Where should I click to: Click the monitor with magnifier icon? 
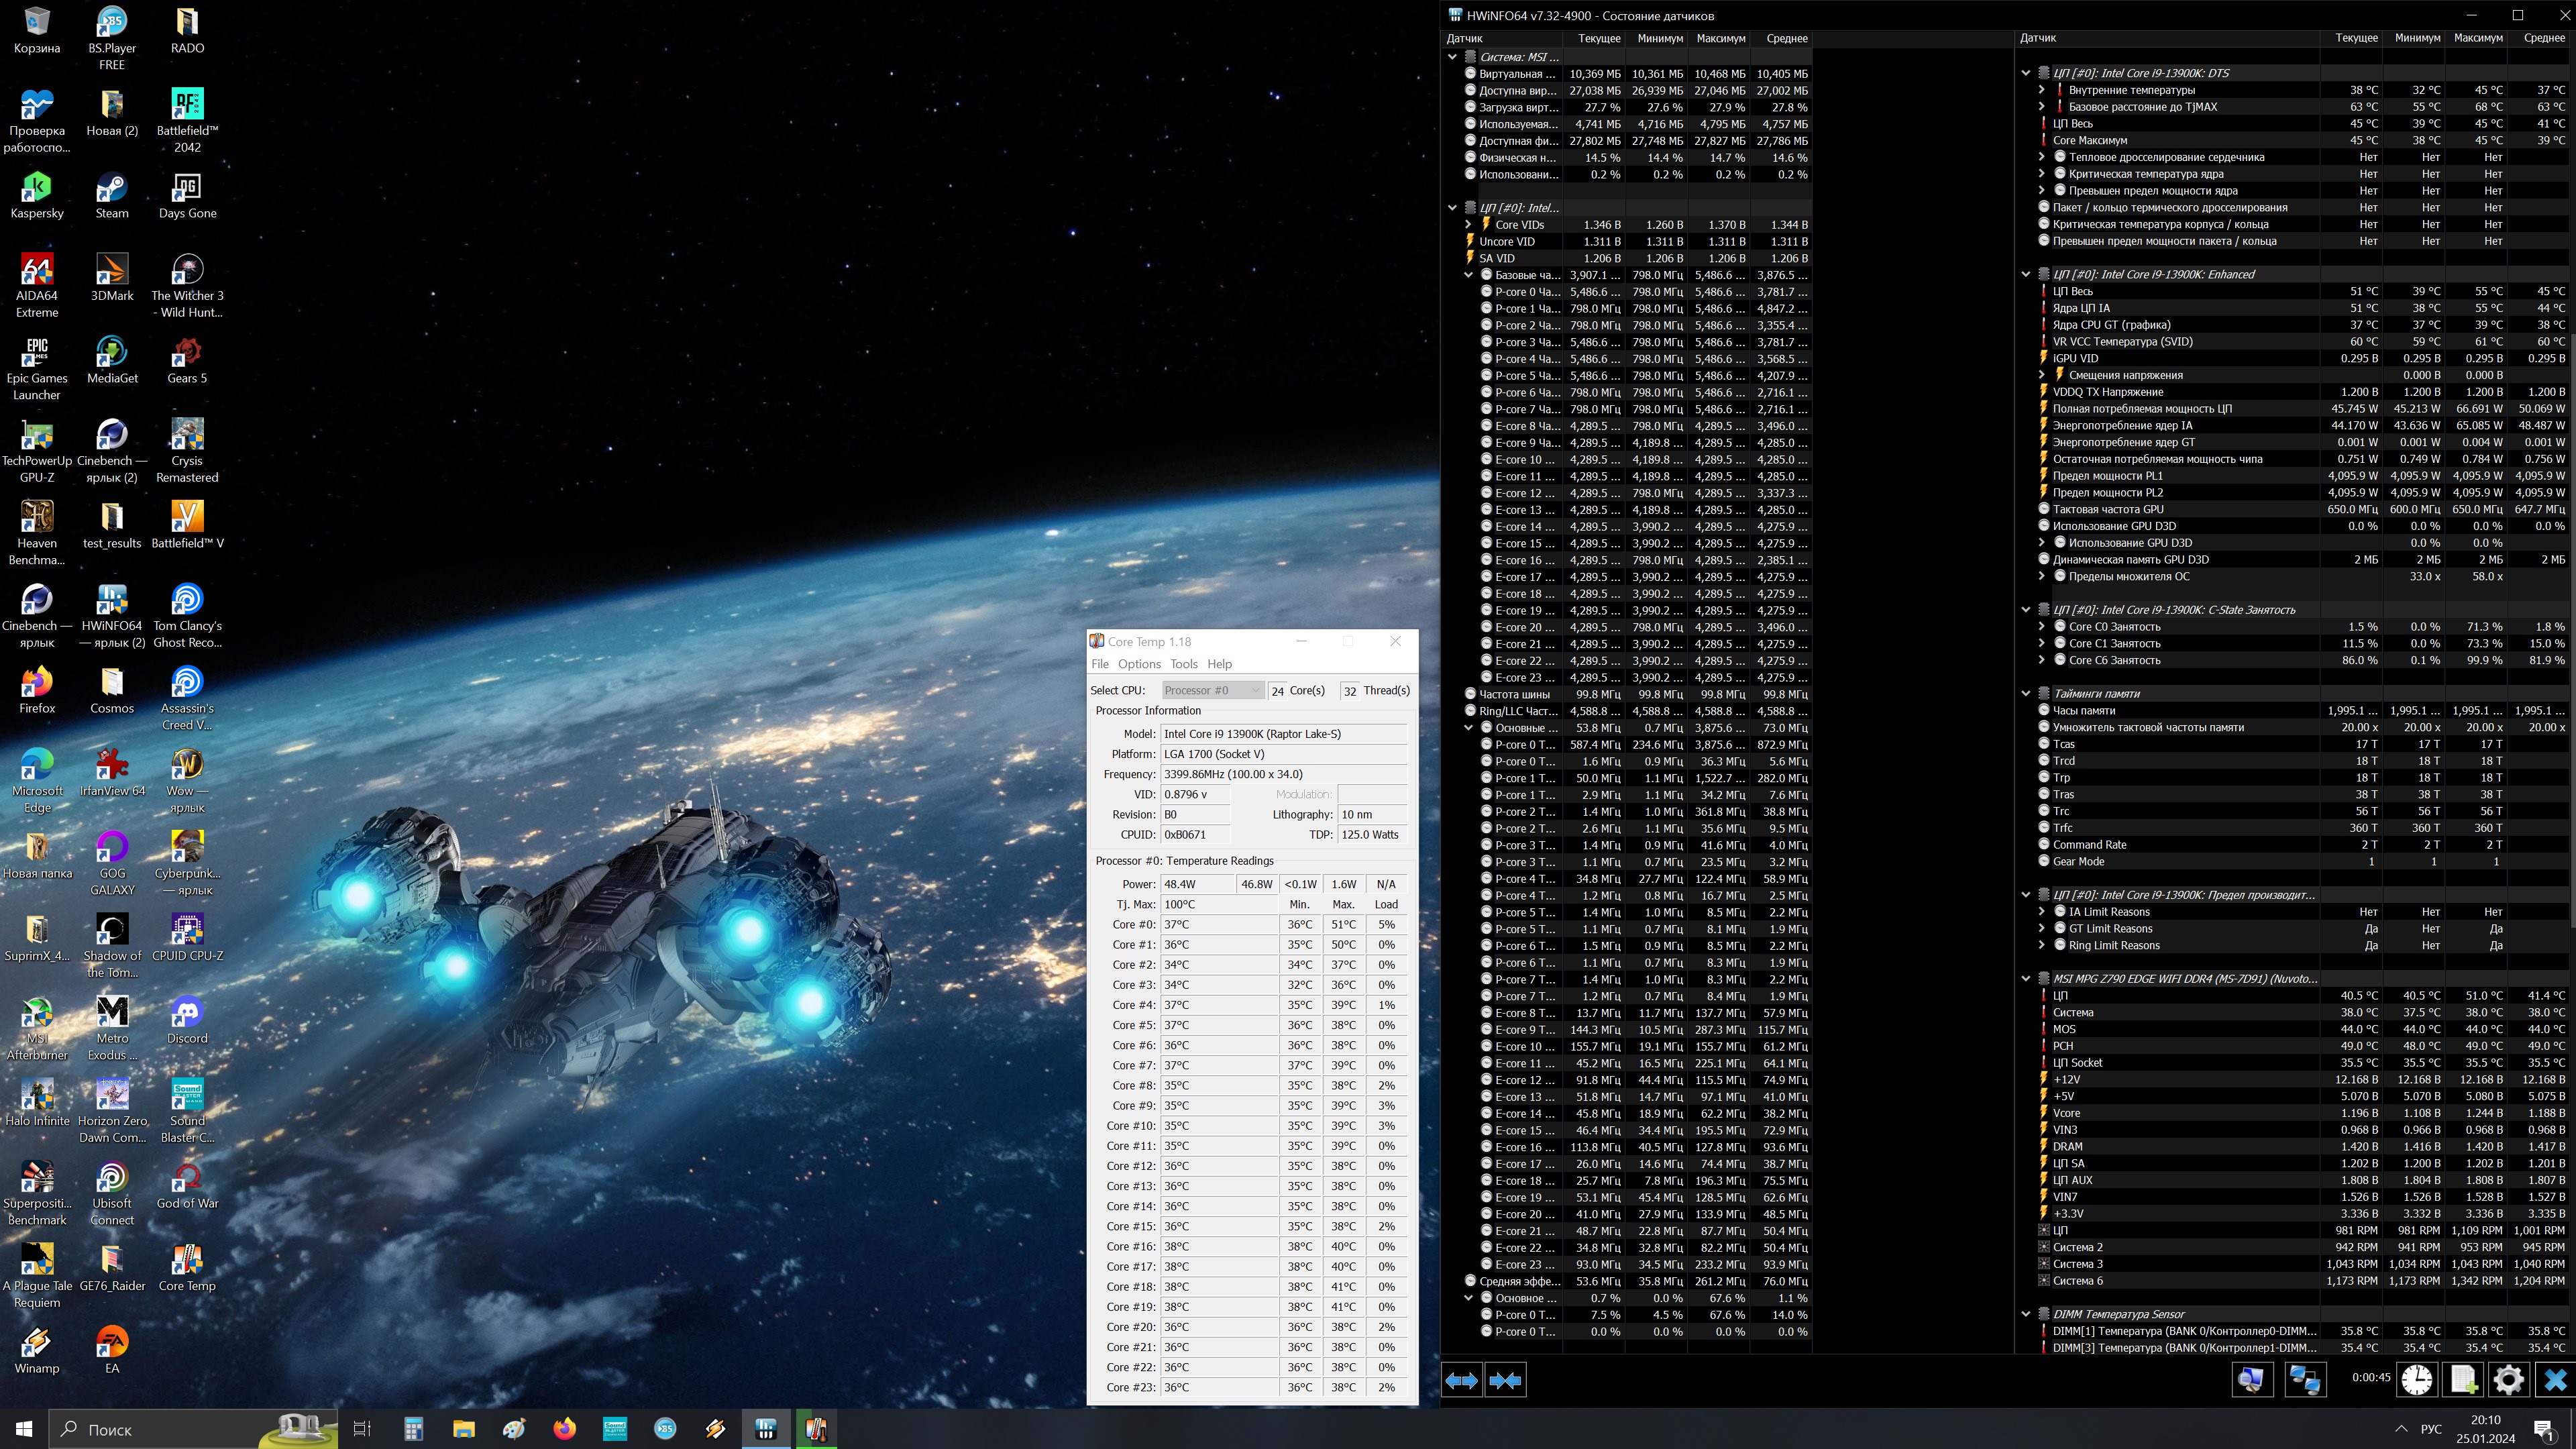2251,1380
